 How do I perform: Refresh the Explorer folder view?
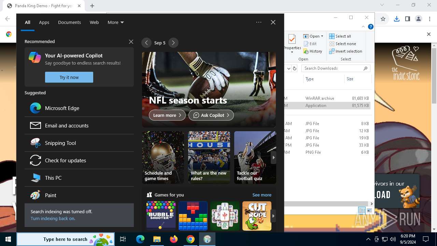click(295, 68)
